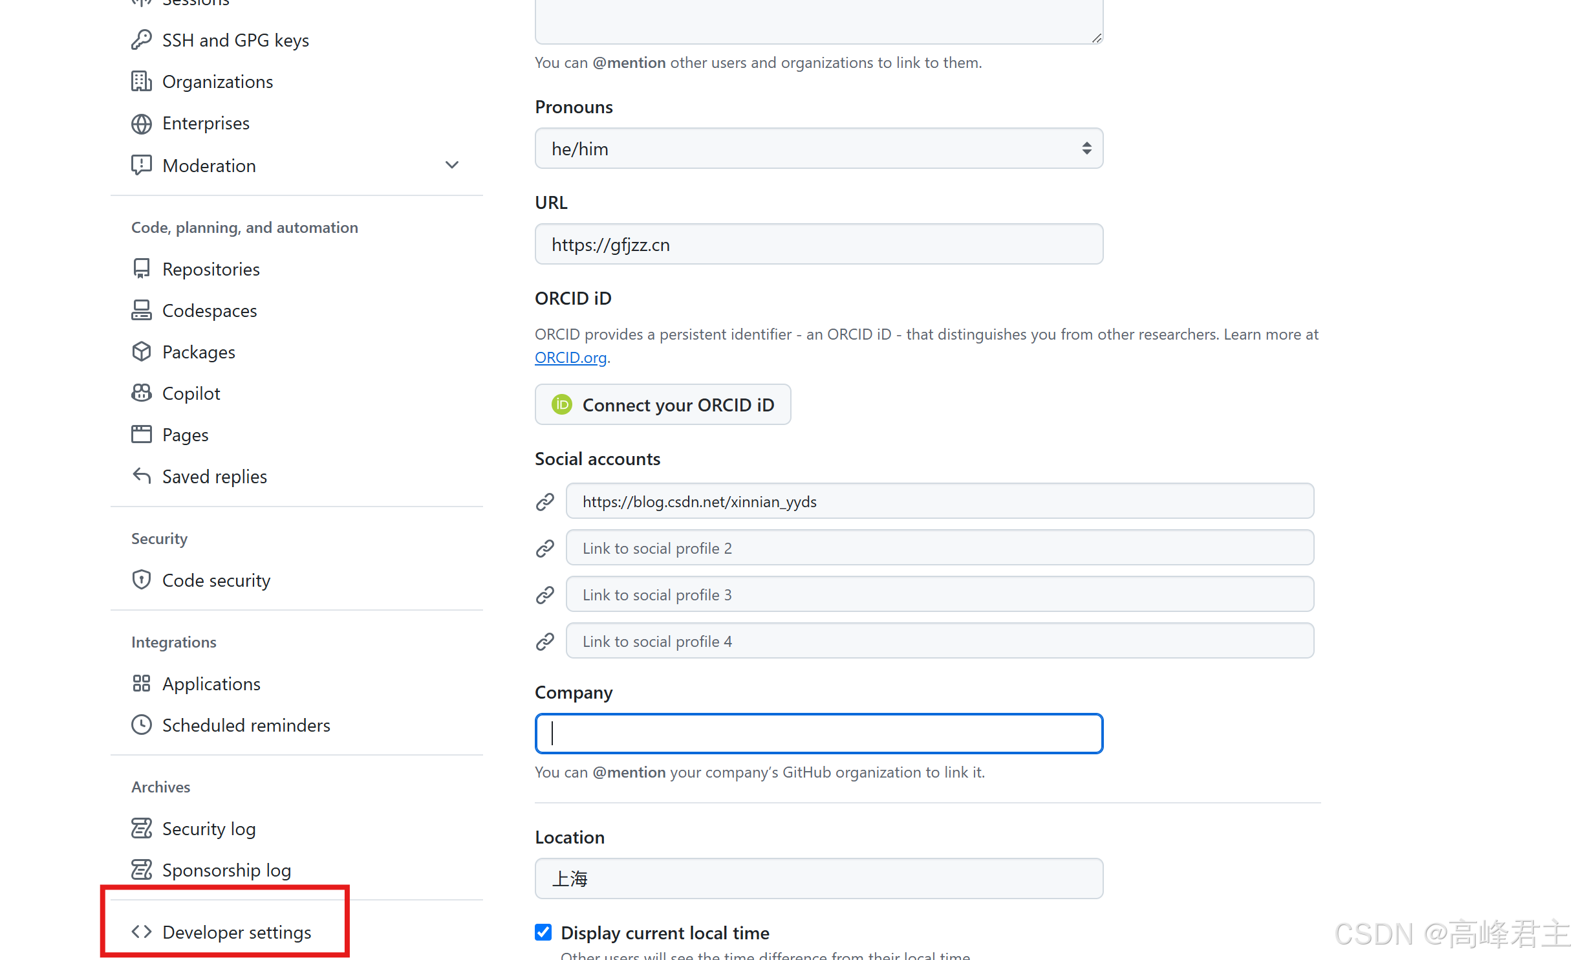Click the Copilot icon in sidebar
Viewport: 1574px width, 960px height.
tap(141, 393)
